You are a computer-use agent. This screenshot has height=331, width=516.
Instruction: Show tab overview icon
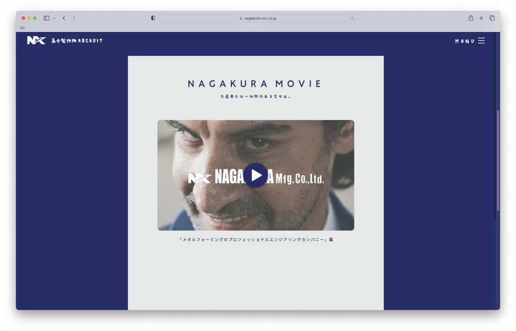[491, 18]
